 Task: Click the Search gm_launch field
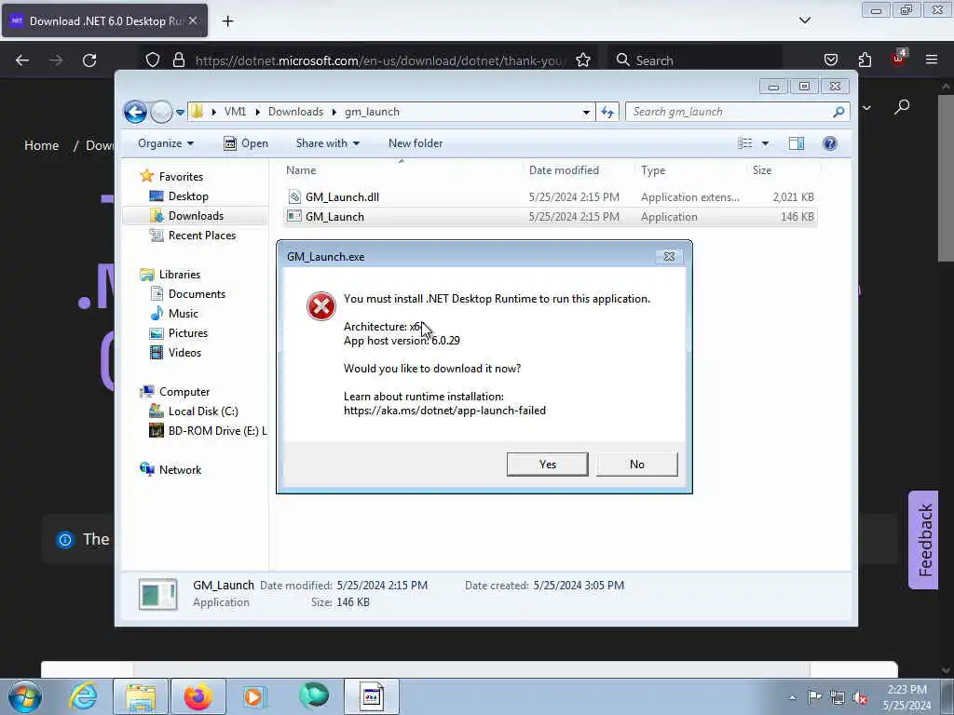coord(737,112)
